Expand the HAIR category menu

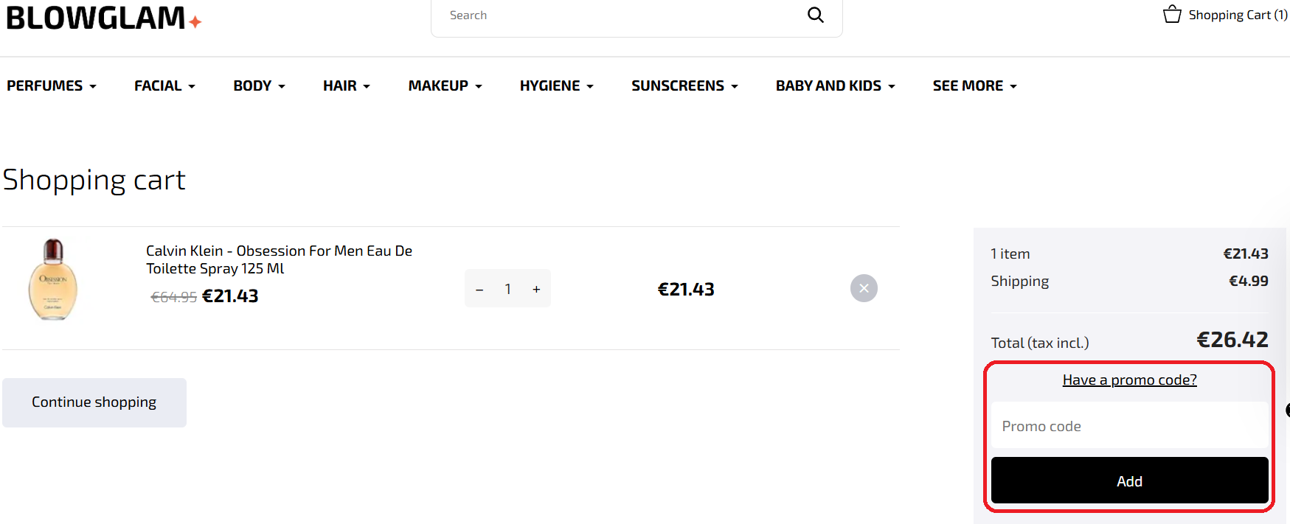pos(346,85)
